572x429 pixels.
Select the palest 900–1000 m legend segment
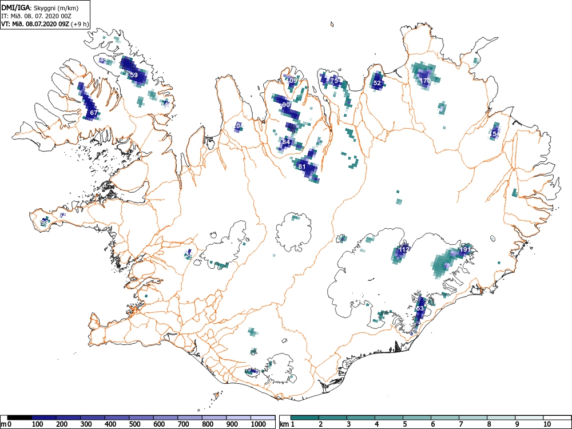(239, 418)
